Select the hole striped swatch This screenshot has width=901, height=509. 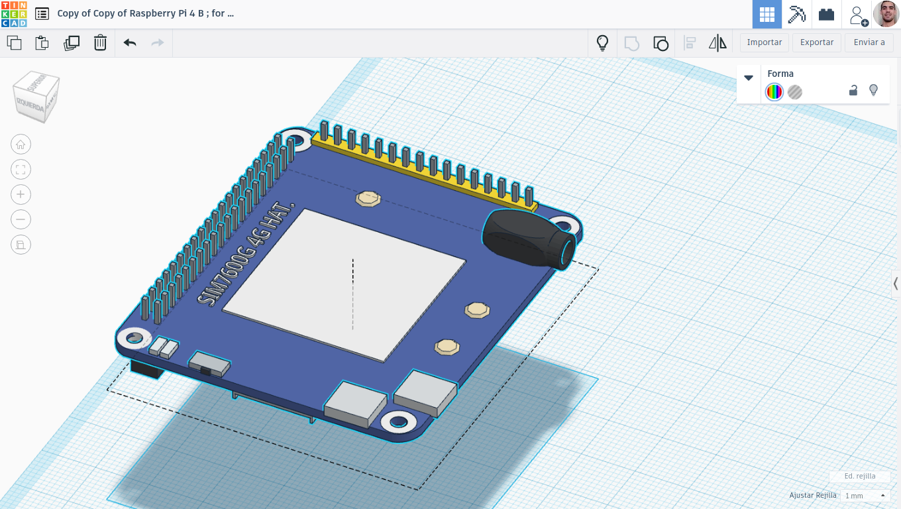pyautogui.click(x=795, y=92)
